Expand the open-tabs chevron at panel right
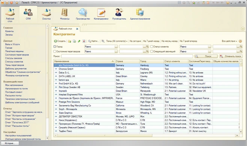Image resolution: width=247 pixels, height=146 pixels. pos(243,29)
